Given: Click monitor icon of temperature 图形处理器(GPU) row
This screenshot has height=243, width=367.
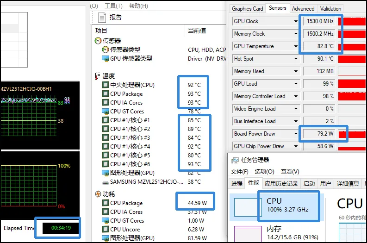Looking at the screenshot, I should (x=106, y=173).
